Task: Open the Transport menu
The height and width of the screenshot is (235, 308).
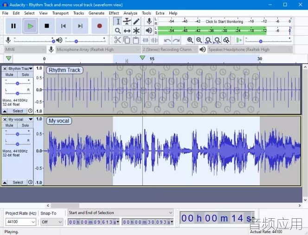Action: (60, 13)
